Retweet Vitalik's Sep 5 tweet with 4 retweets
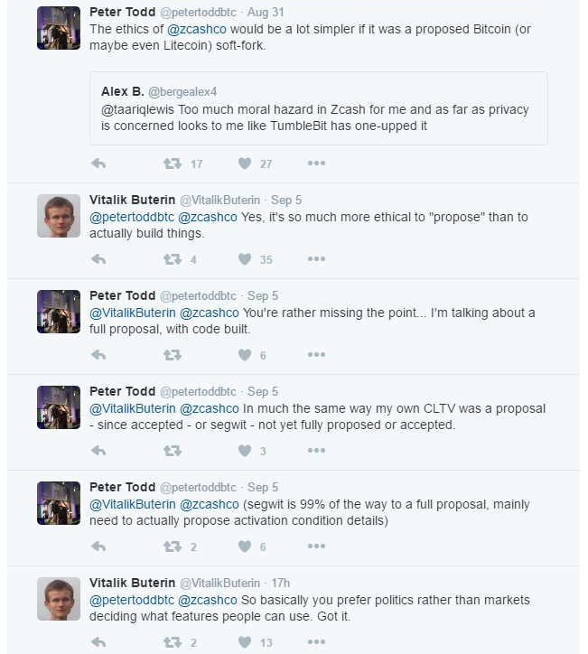Viewport: 588px width, 654px height. coord(173,259)
